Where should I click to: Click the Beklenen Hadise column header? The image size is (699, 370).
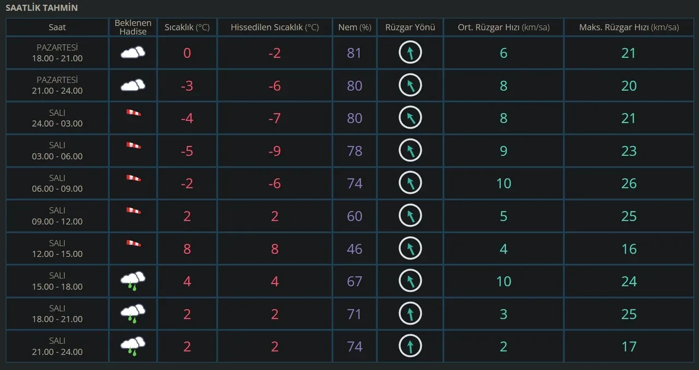click(x=133, y=27)
